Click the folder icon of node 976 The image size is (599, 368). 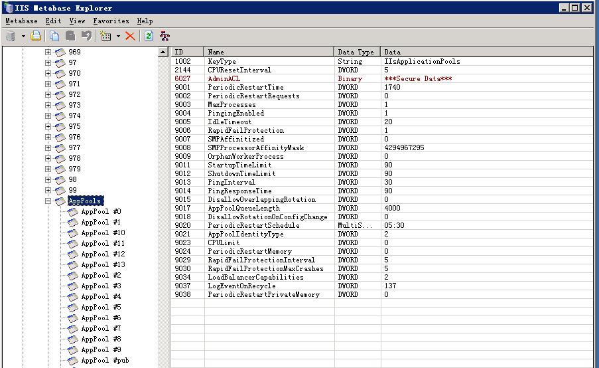pos(60,137)
